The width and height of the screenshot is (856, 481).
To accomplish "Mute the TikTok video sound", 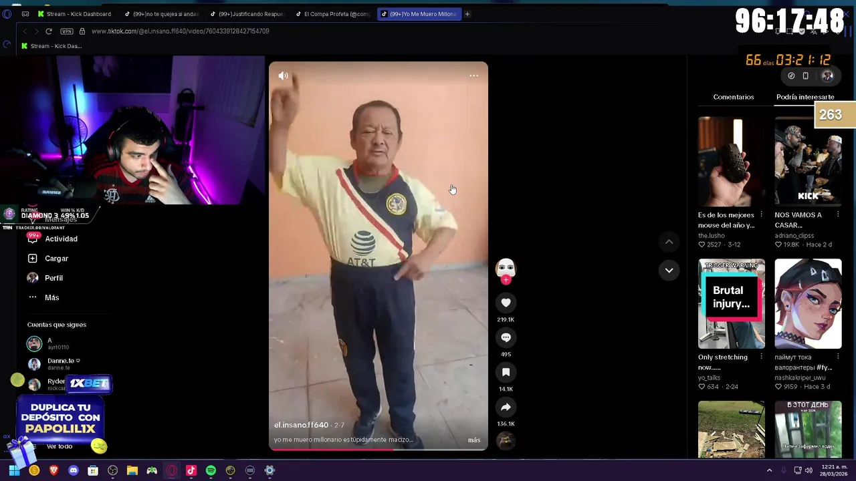I will pyautogui.click(x=284, y=75).
